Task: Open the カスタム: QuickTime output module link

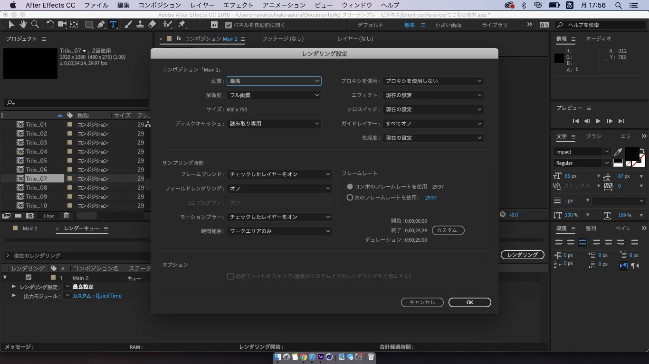Action: coord(97,296)
